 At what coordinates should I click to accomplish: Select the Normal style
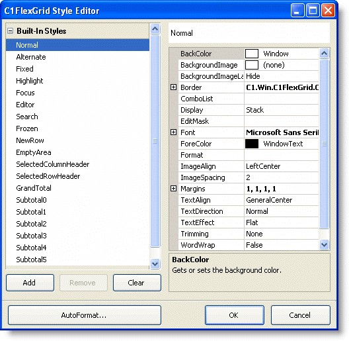click(77, 45)
